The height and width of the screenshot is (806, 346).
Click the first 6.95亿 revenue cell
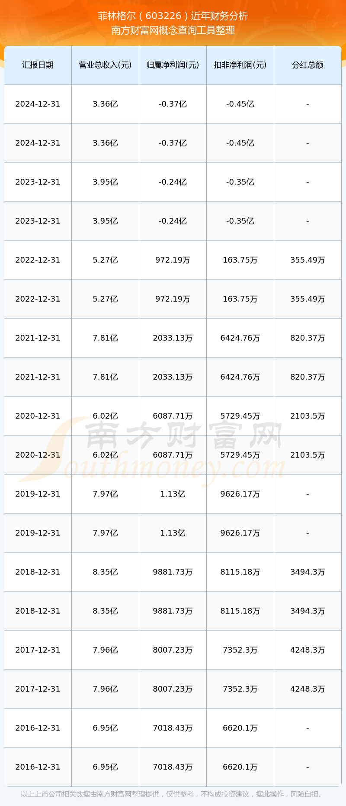[x=105, y=728]
